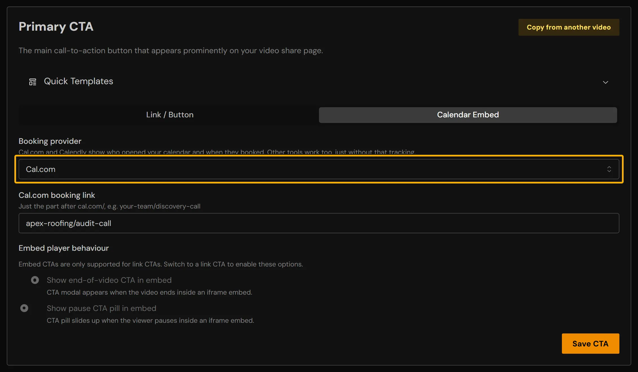Click 'Embed CTAs are only supported' notice
This screenshot has height=372, width=638.
click(161, 264)
